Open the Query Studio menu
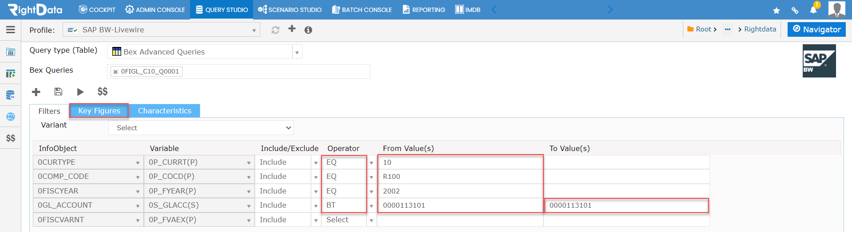Screen dimensions: 852x232 point(222,10)
